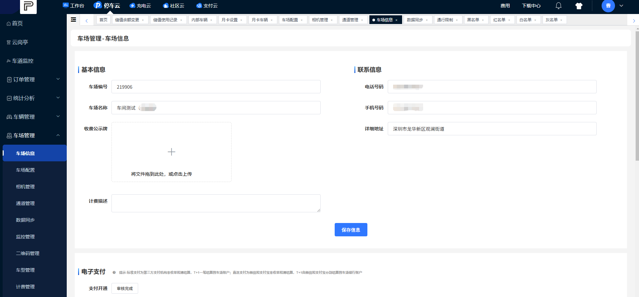Switch to the 数据同步 tab
Screen dimensions: 639x297
[x=418, y=20]
